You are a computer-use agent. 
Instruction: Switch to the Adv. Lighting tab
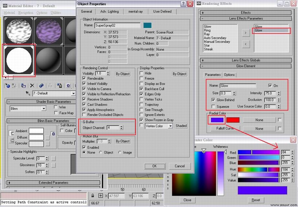tap(109, 11)
